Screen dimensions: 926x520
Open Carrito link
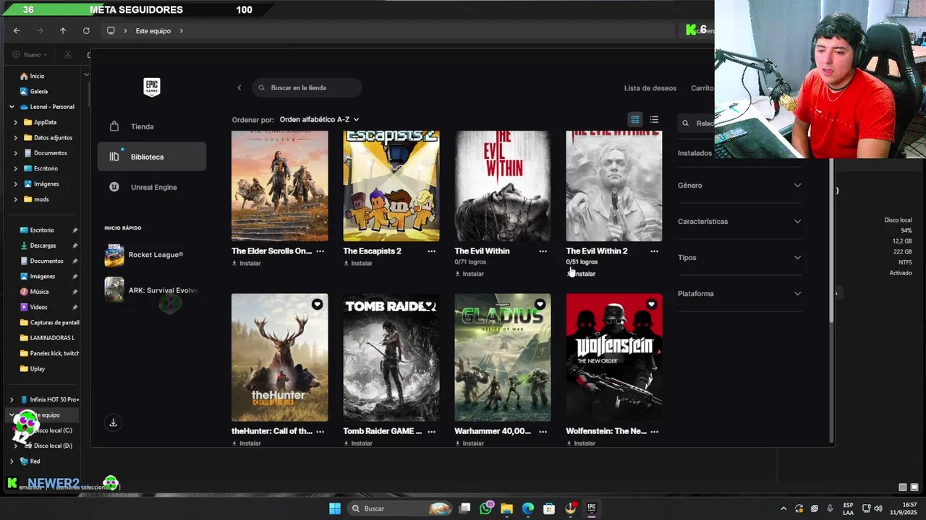702,88
